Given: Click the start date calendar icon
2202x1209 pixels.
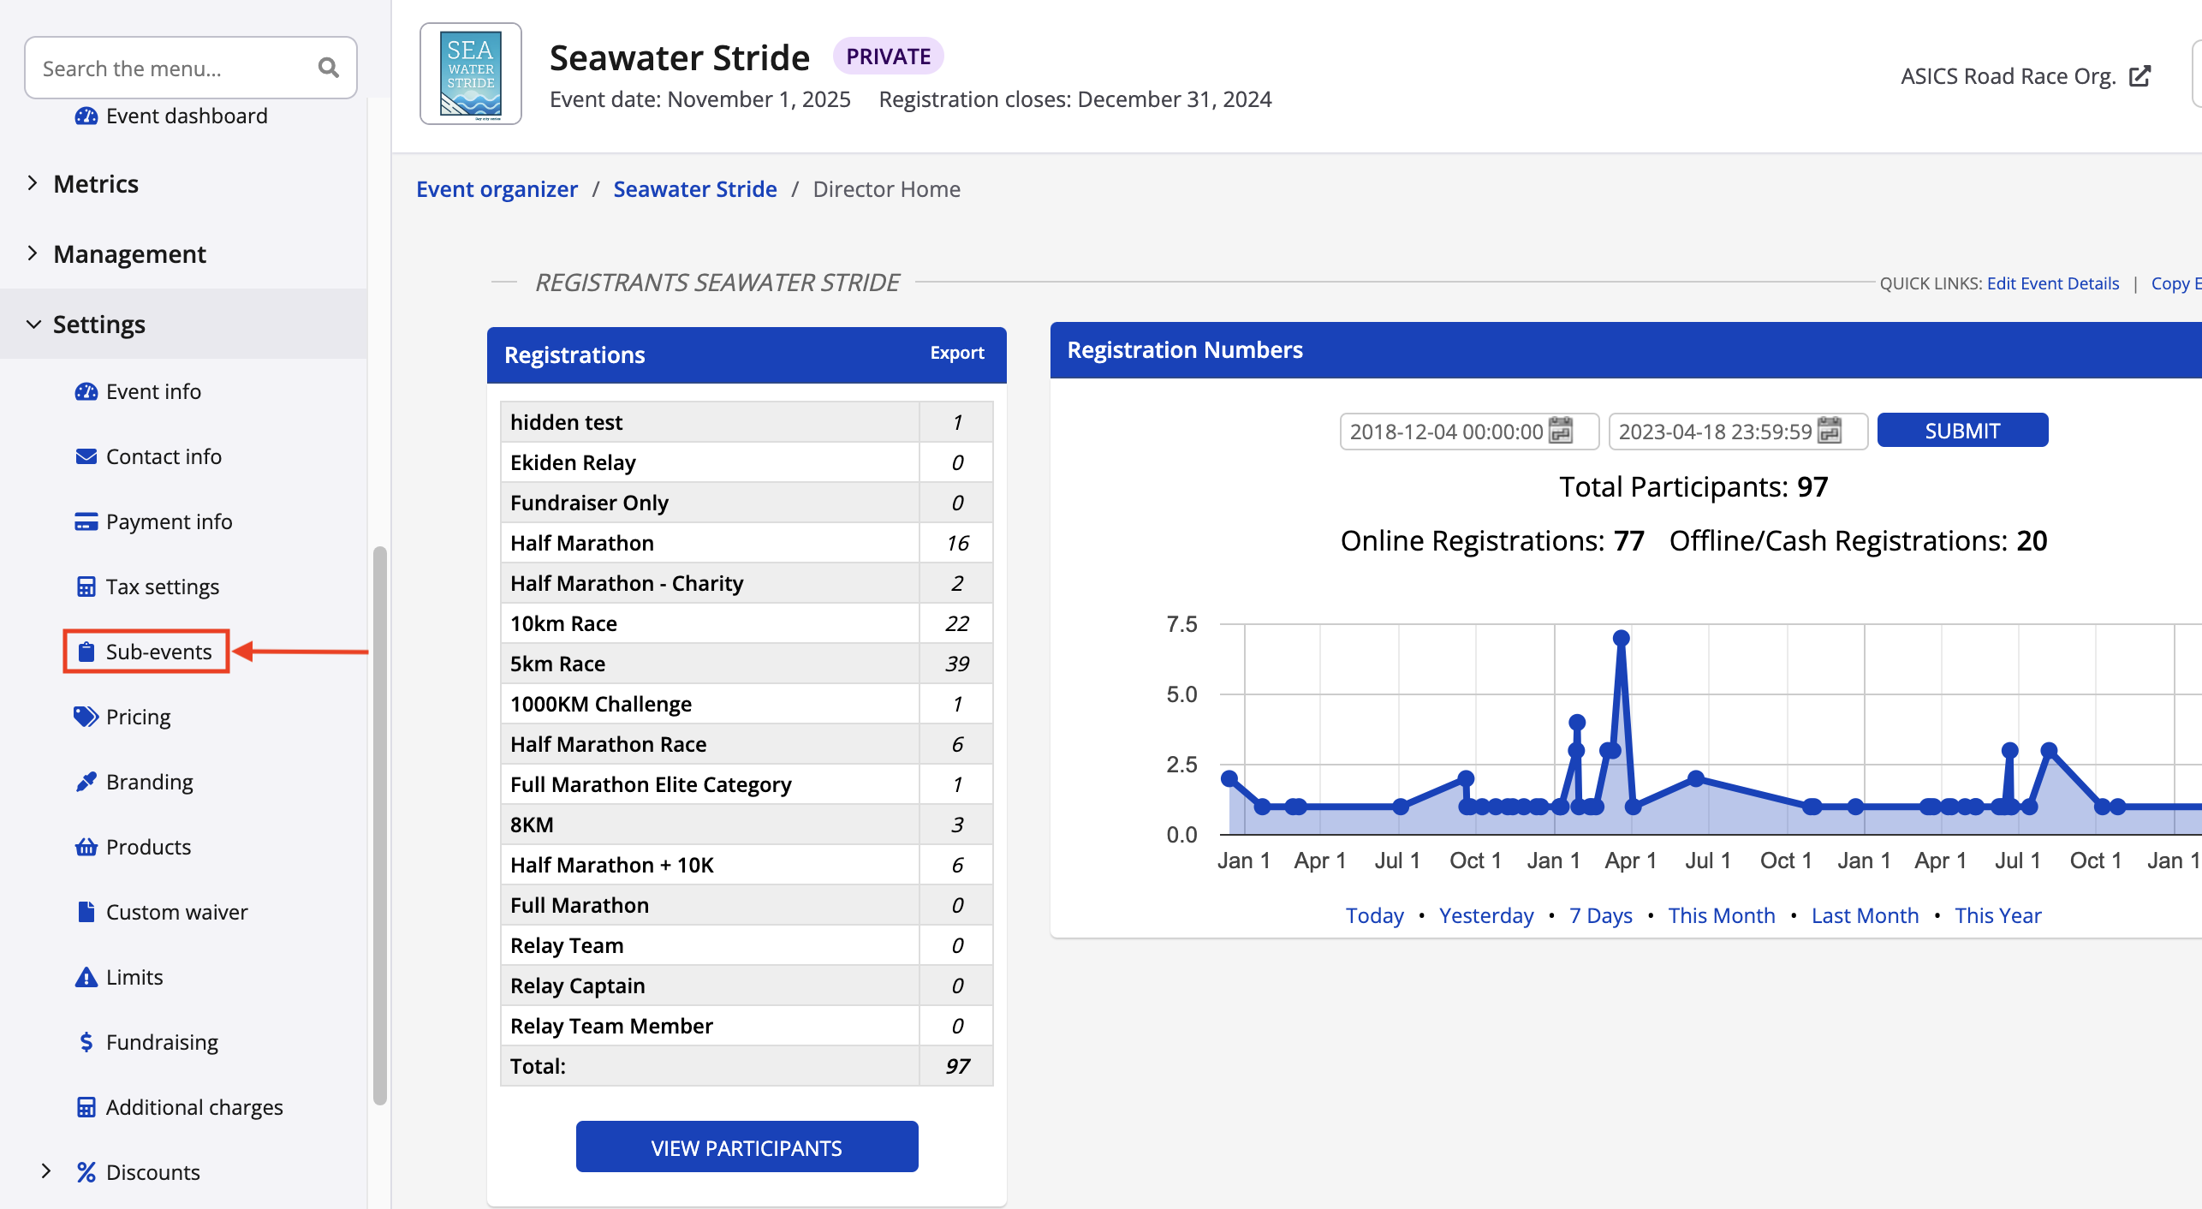Looking at the screenshot, I should (x=1561, y=431).
